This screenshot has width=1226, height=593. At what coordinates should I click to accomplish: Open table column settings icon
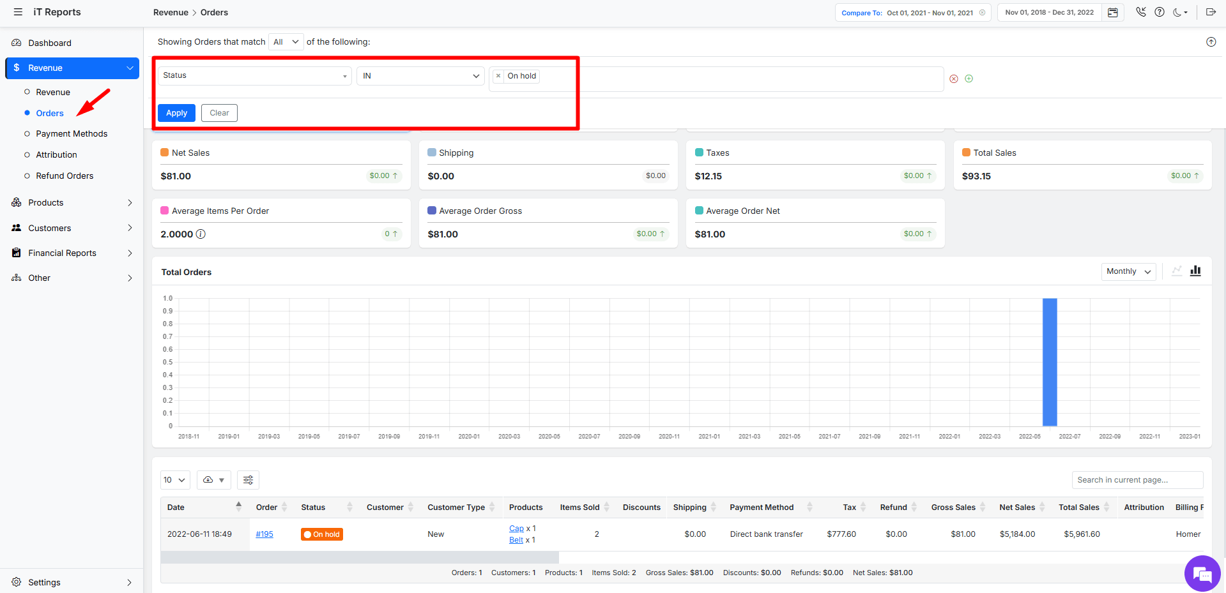tap(248, 480)
